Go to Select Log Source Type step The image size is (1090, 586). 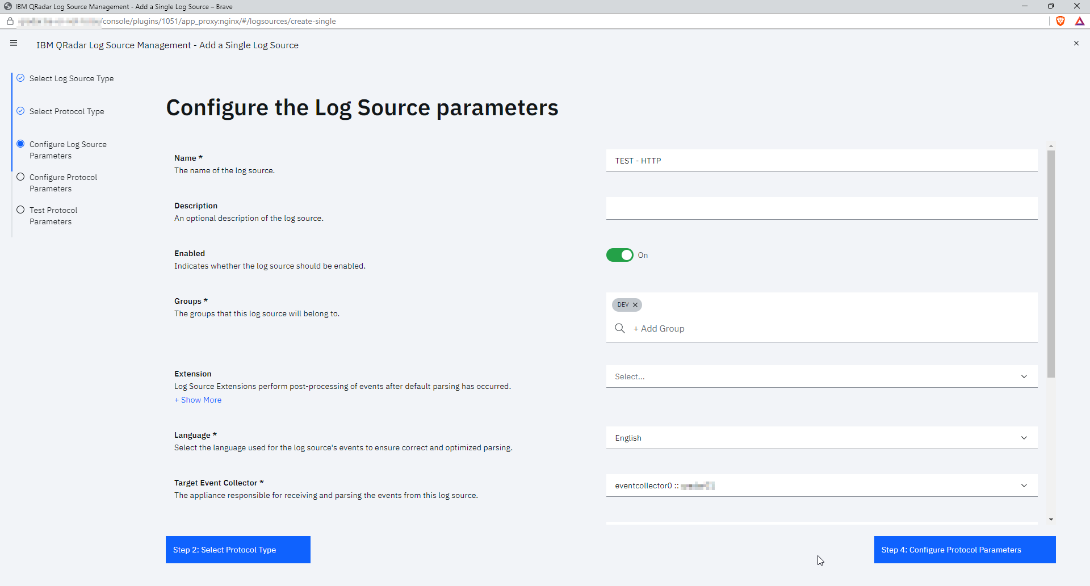click(x=72, y=78)
